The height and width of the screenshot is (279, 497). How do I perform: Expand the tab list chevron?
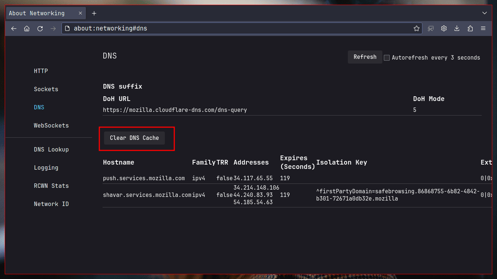coord(484,13)
